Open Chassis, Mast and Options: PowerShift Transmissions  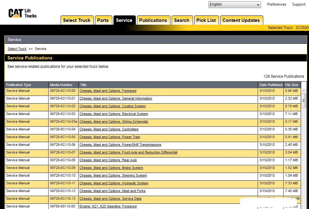coord(120,145)
